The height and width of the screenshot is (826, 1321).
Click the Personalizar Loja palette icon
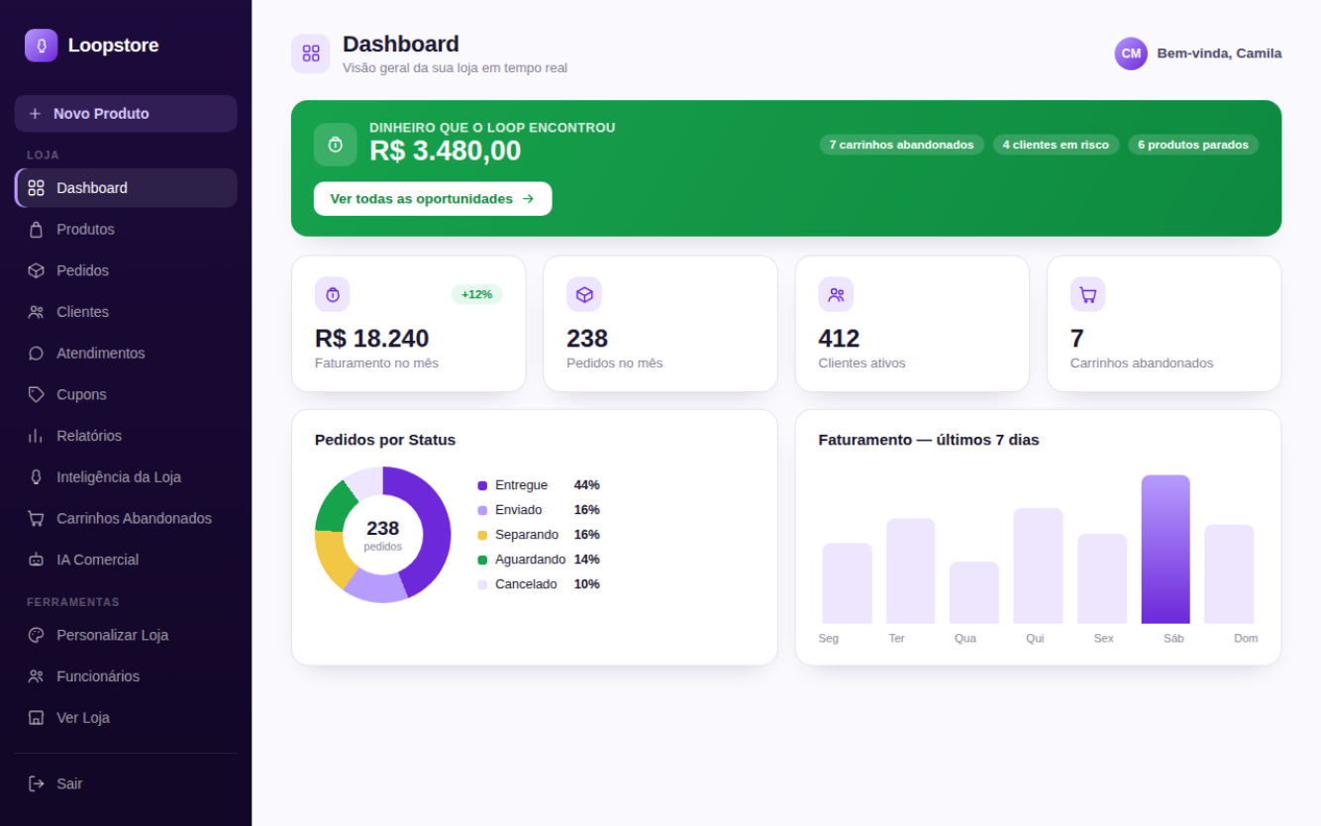pos(37,635)
